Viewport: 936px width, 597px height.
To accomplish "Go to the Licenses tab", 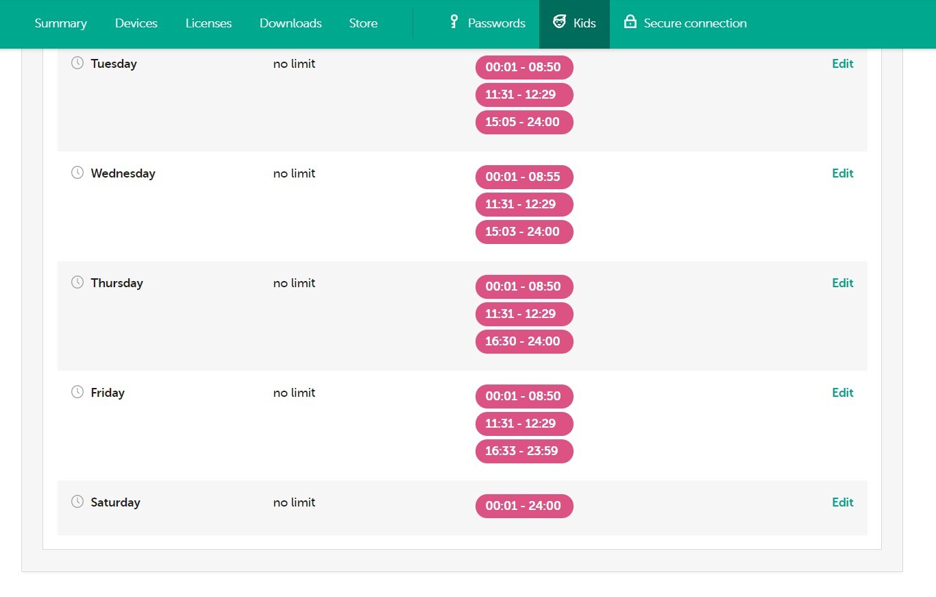I will click(x=208, y=23).
